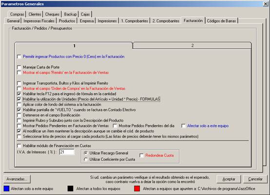Toggle 'Habilitar pantalla de VUELTO' checkbox
This screenshot has width=270, height=195.
coord(19,110)
